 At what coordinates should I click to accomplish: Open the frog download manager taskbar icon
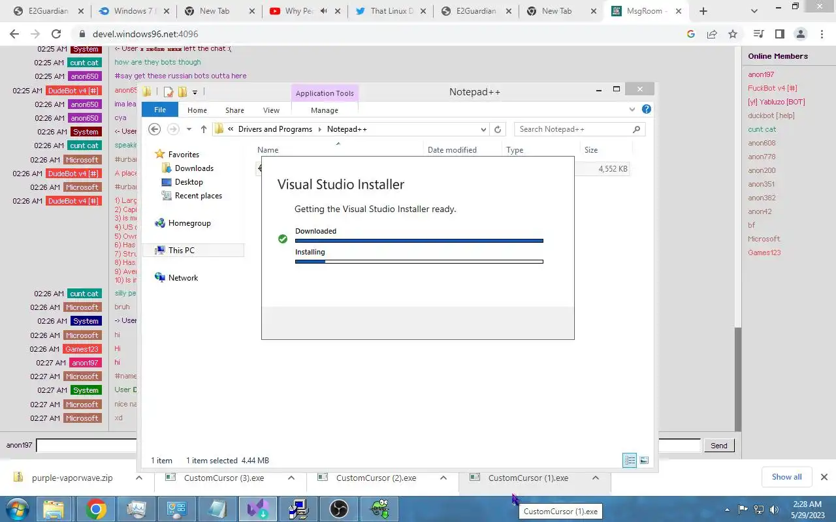[379, 509]
